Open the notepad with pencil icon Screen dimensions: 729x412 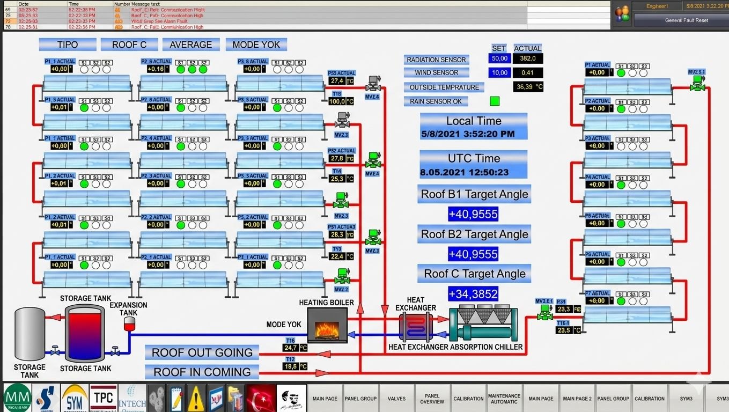coord(176,398)
